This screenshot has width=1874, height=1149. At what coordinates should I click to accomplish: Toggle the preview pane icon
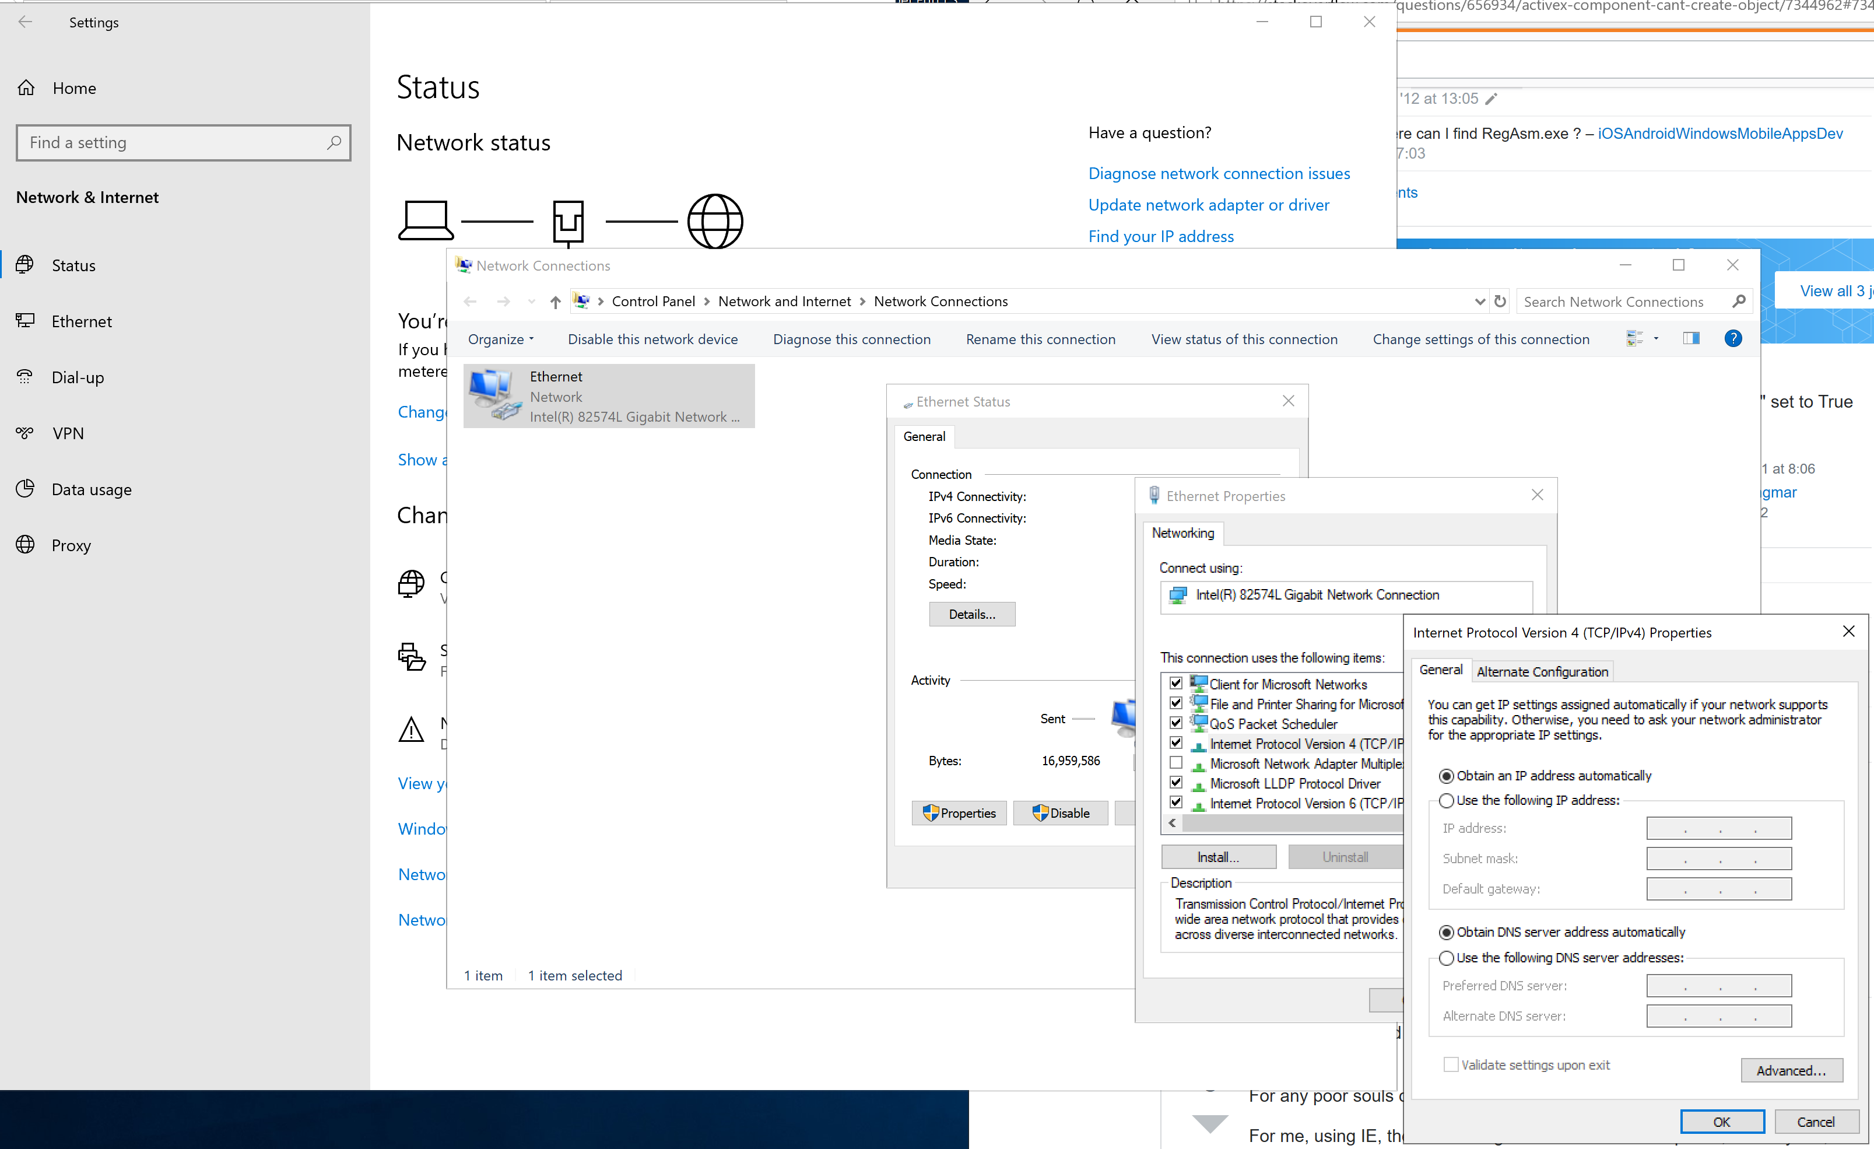click(1691, 339)
